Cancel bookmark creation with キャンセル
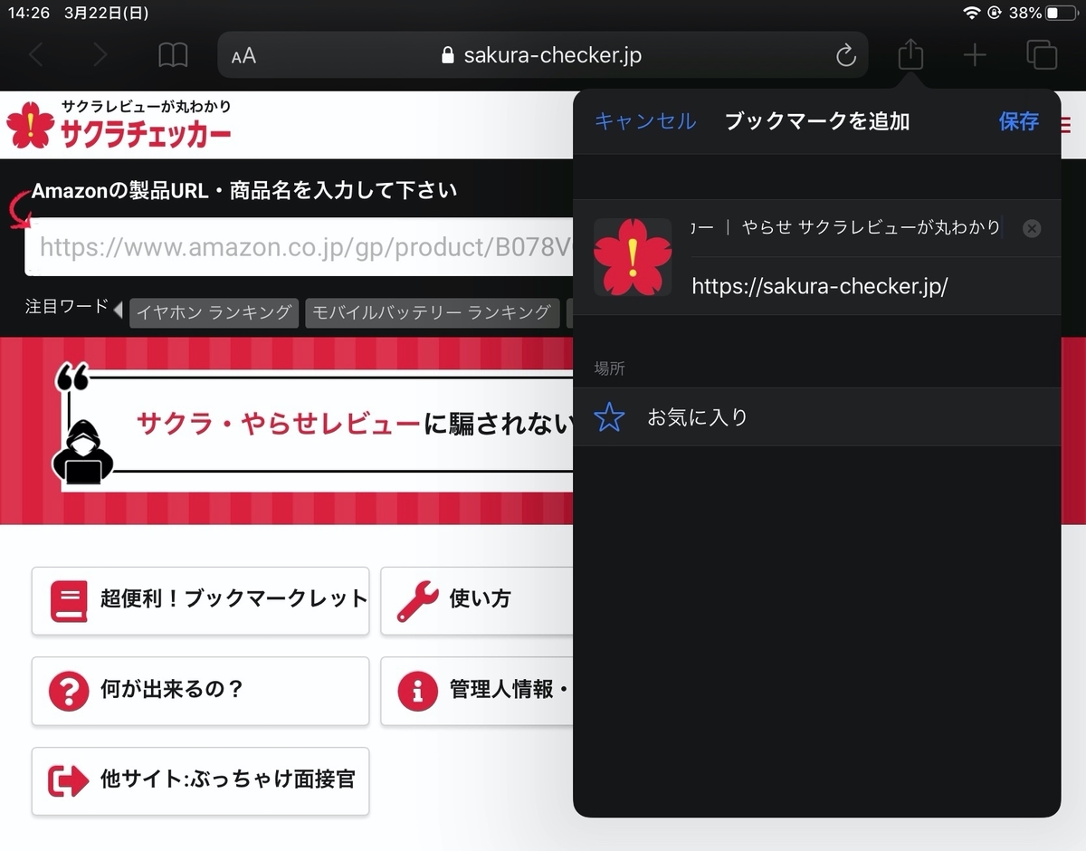This screenshot has height=851, width=1086. (644, 121)
